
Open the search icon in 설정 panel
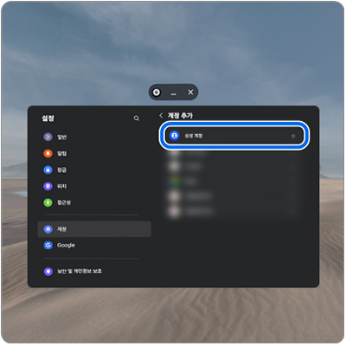click(137, 119)
